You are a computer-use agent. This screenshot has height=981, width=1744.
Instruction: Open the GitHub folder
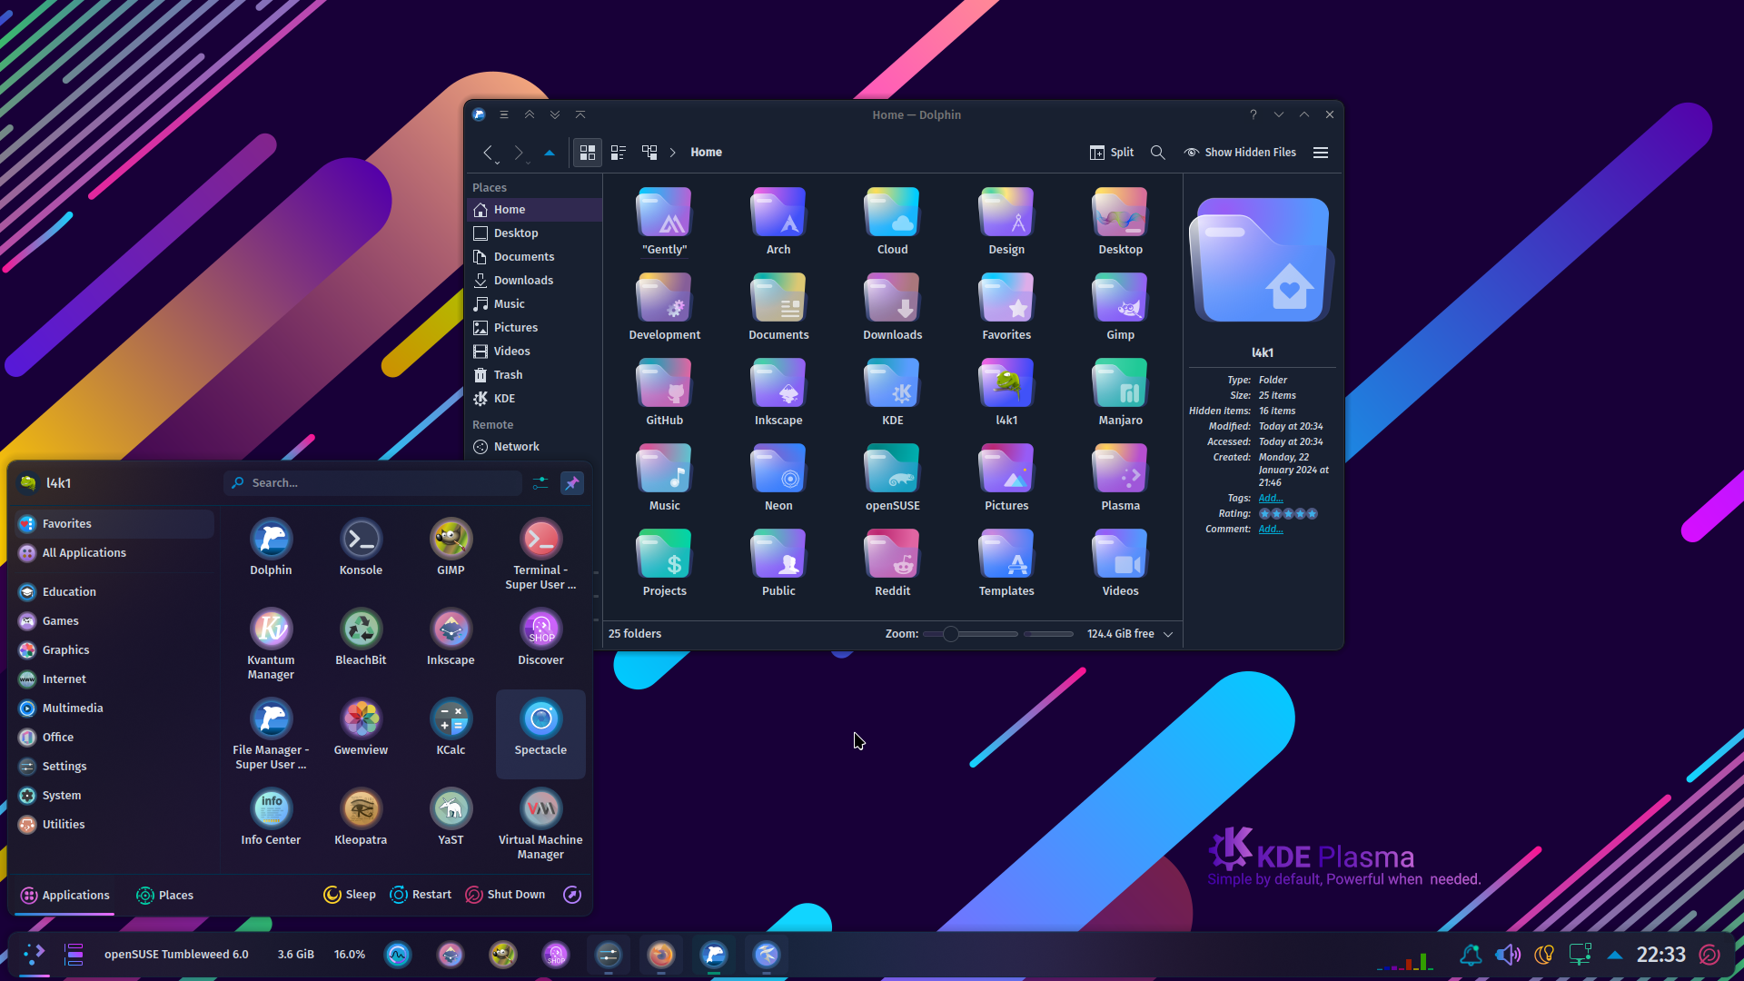(x=664, y=392)
